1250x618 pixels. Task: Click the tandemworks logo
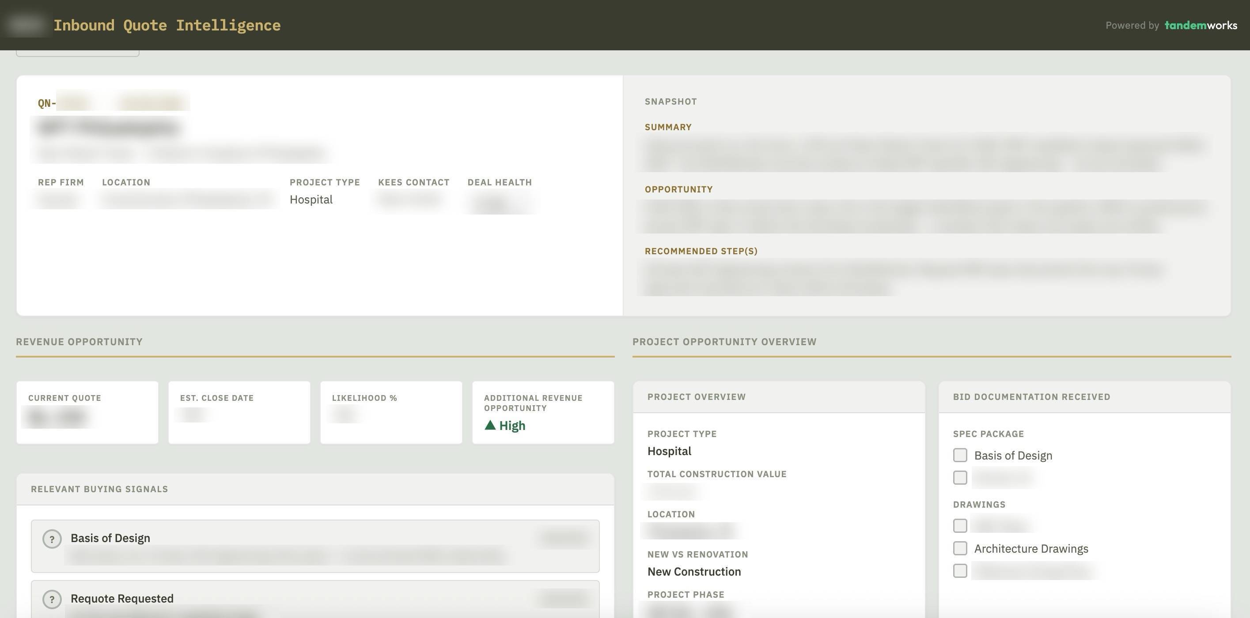tap(1201, 25)
